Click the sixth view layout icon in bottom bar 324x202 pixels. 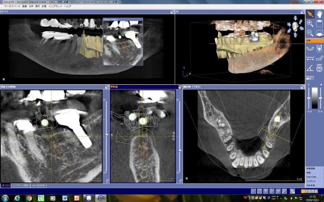click(284, 191)
